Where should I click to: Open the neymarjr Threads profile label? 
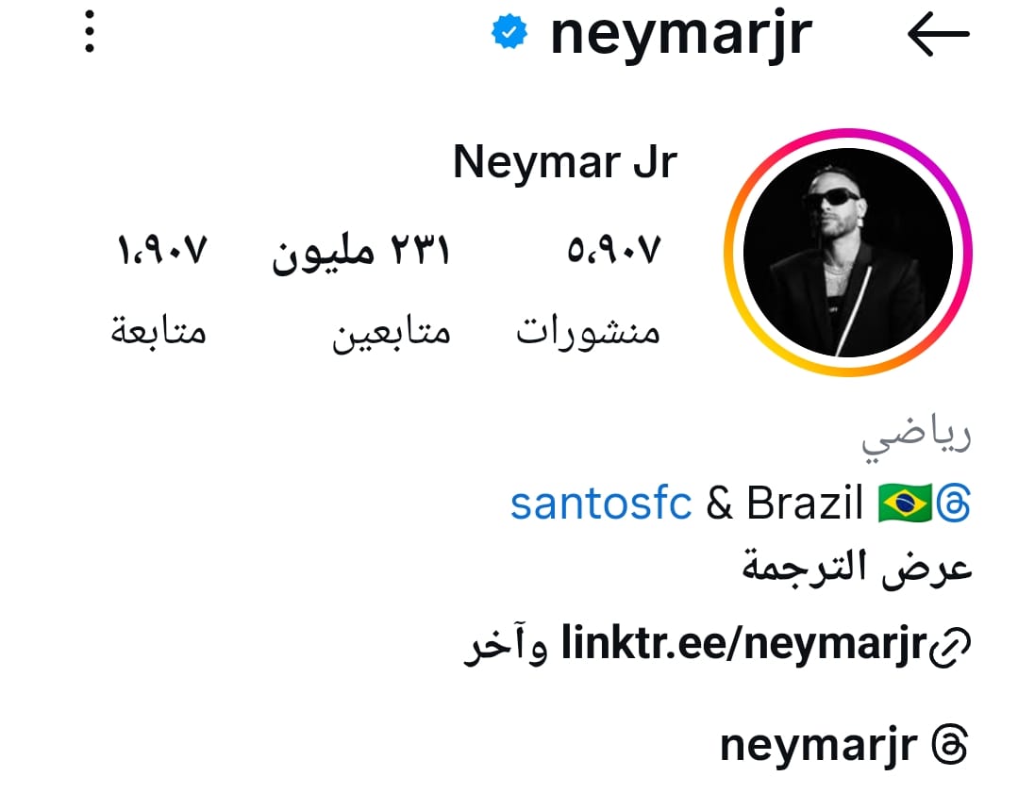pos(819,746)
